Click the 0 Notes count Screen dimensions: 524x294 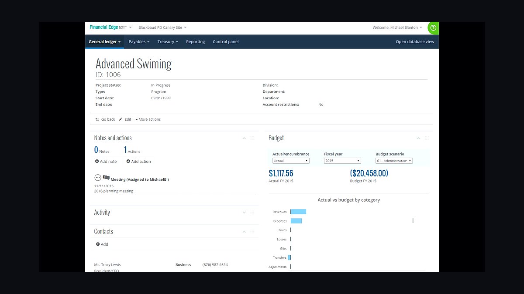click(x=102, y=150)
